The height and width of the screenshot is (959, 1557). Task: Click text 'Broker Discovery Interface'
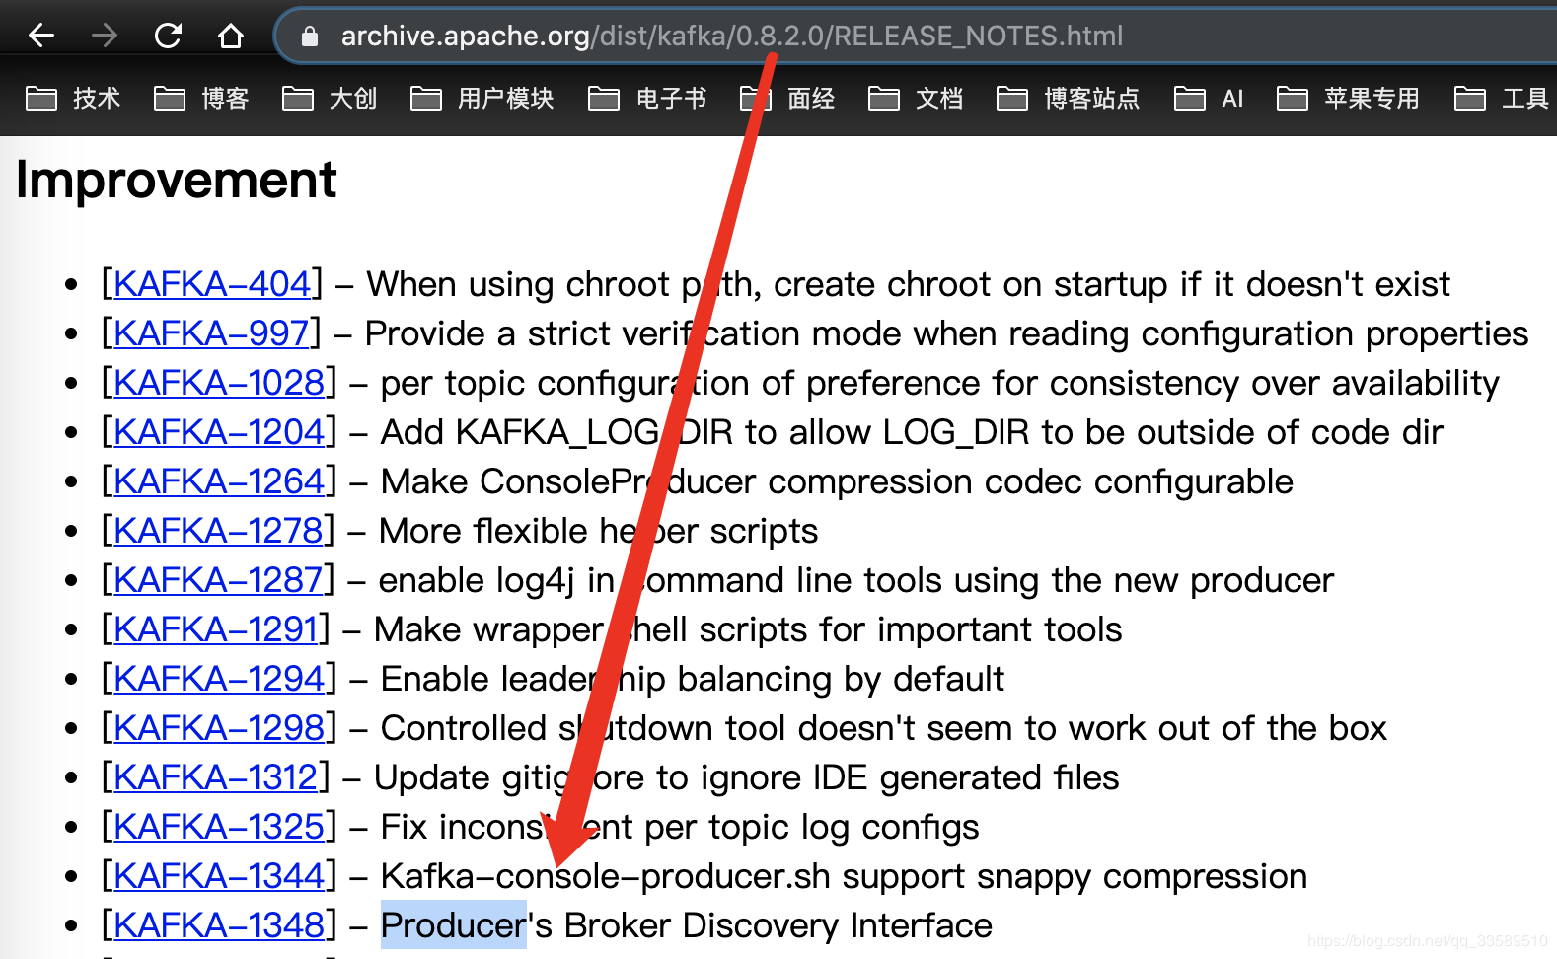coord(778,925)
